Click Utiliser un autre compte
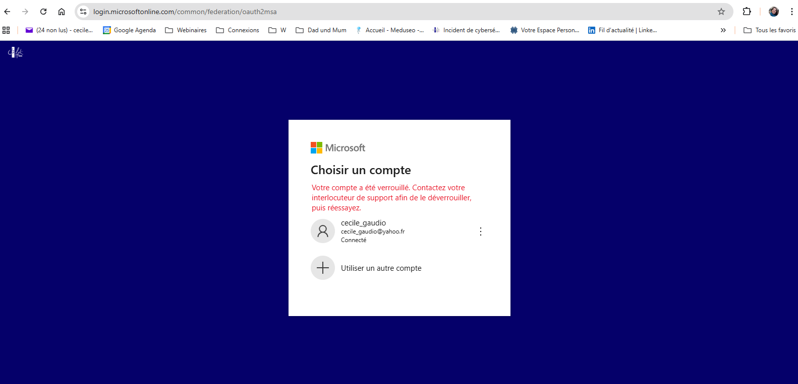798x384 pixels. [x=381, y=268]
